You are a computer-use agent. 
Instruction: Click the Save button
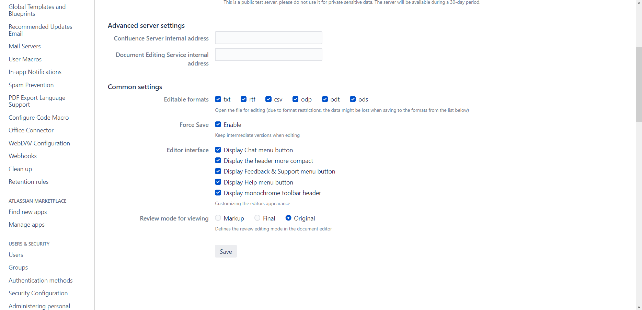coord(226,251)
